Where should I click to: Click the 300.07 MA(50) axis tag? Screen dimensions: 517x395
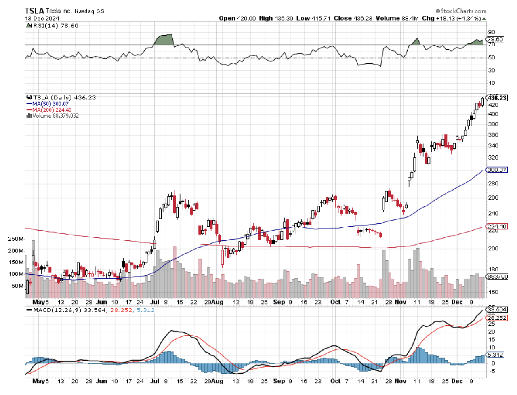tap(496, 170)
